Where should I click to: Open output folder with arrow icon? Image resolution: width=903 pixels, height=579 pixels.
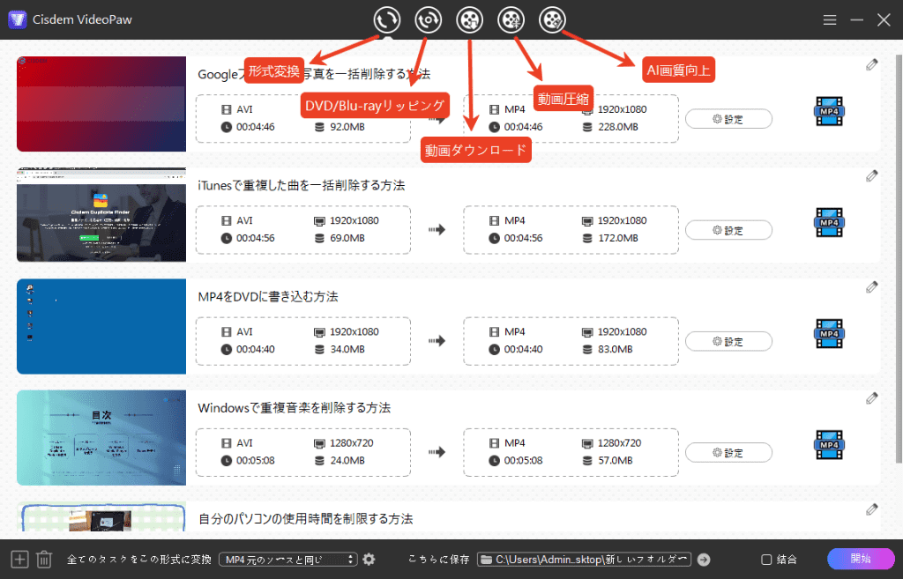[704, 560]
